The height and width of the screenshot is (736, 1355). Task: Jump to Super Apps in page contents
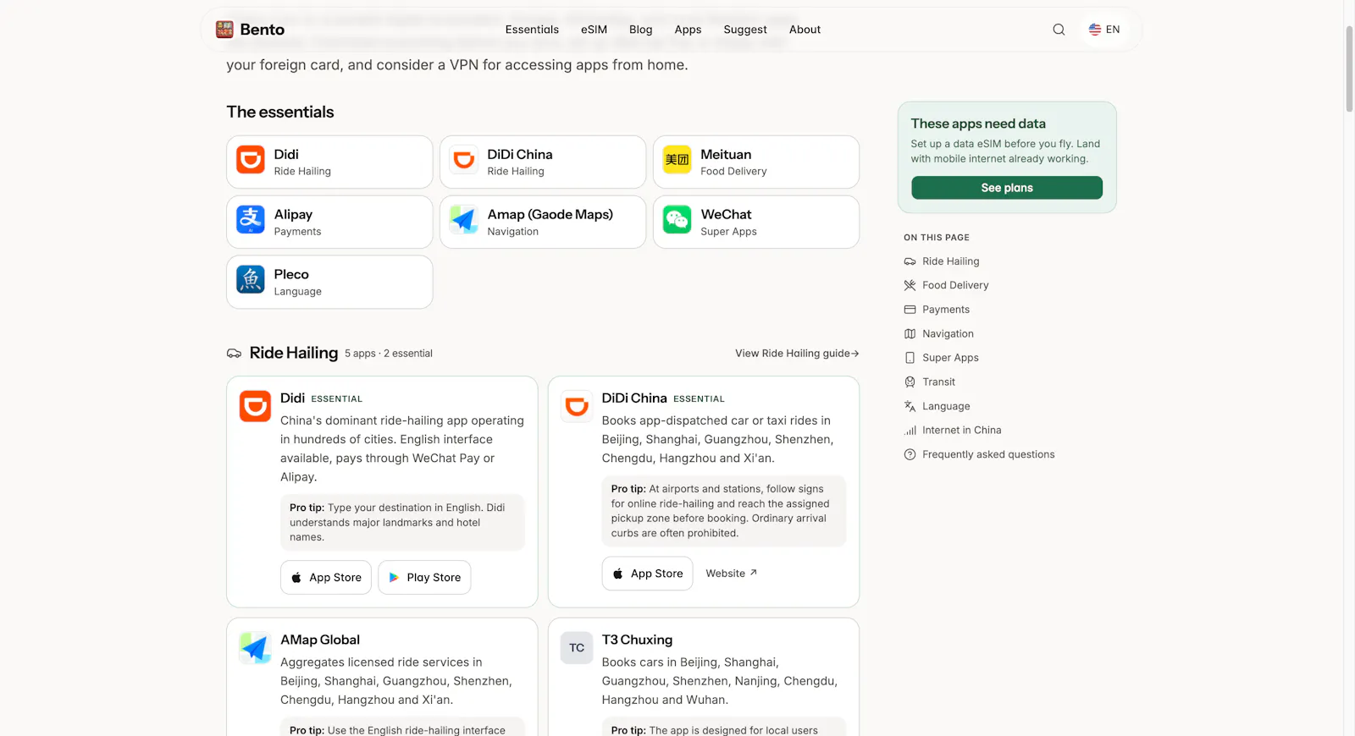pos(950,358)
